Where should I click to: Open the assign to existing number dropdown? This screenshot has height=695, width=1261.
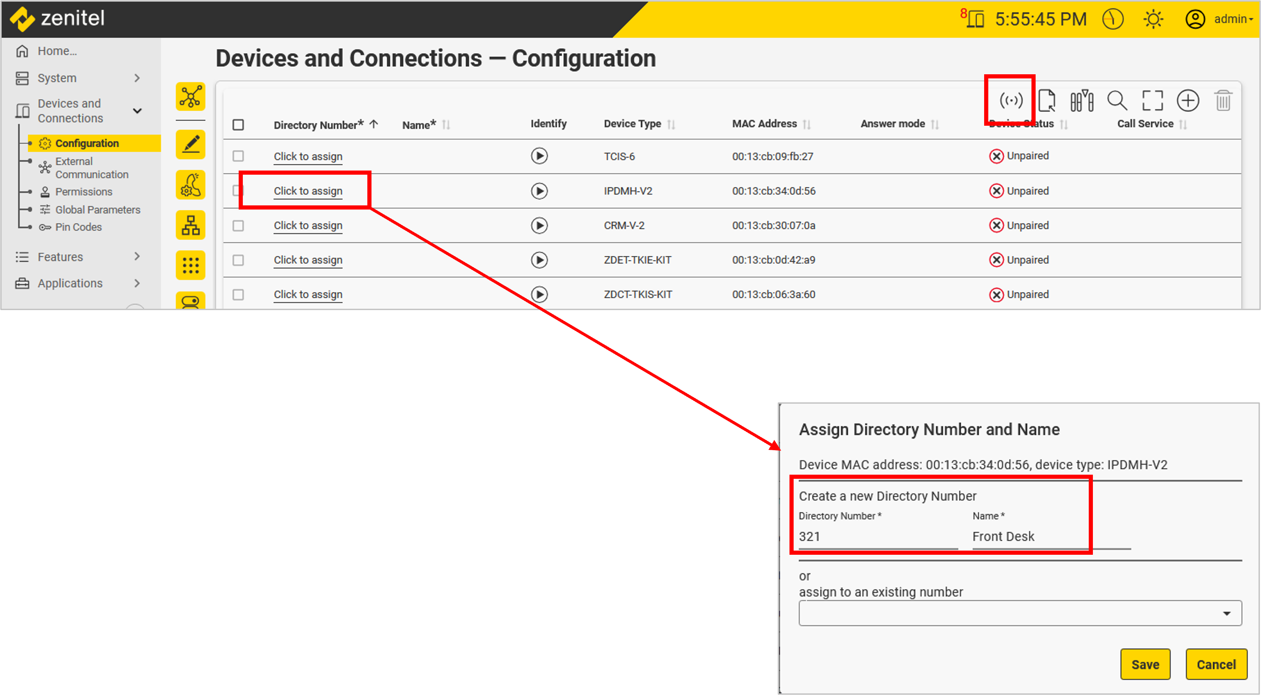[x=1020, y=613]
